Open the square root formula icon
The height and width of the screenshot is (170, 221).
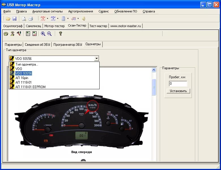click(74, 19)
